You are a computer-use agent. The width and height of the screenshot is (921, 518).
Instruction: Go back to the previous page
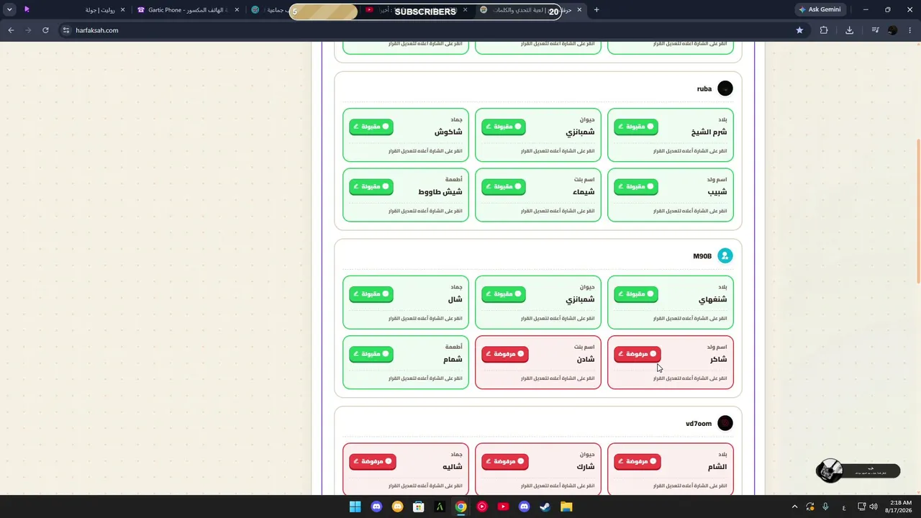(x=11, y=30)
